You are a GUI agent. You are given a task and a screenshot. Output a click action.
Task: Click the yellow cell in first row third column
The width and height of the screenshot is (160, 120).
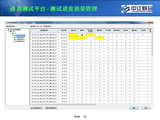pyautogui.click(x=91, y=35)
